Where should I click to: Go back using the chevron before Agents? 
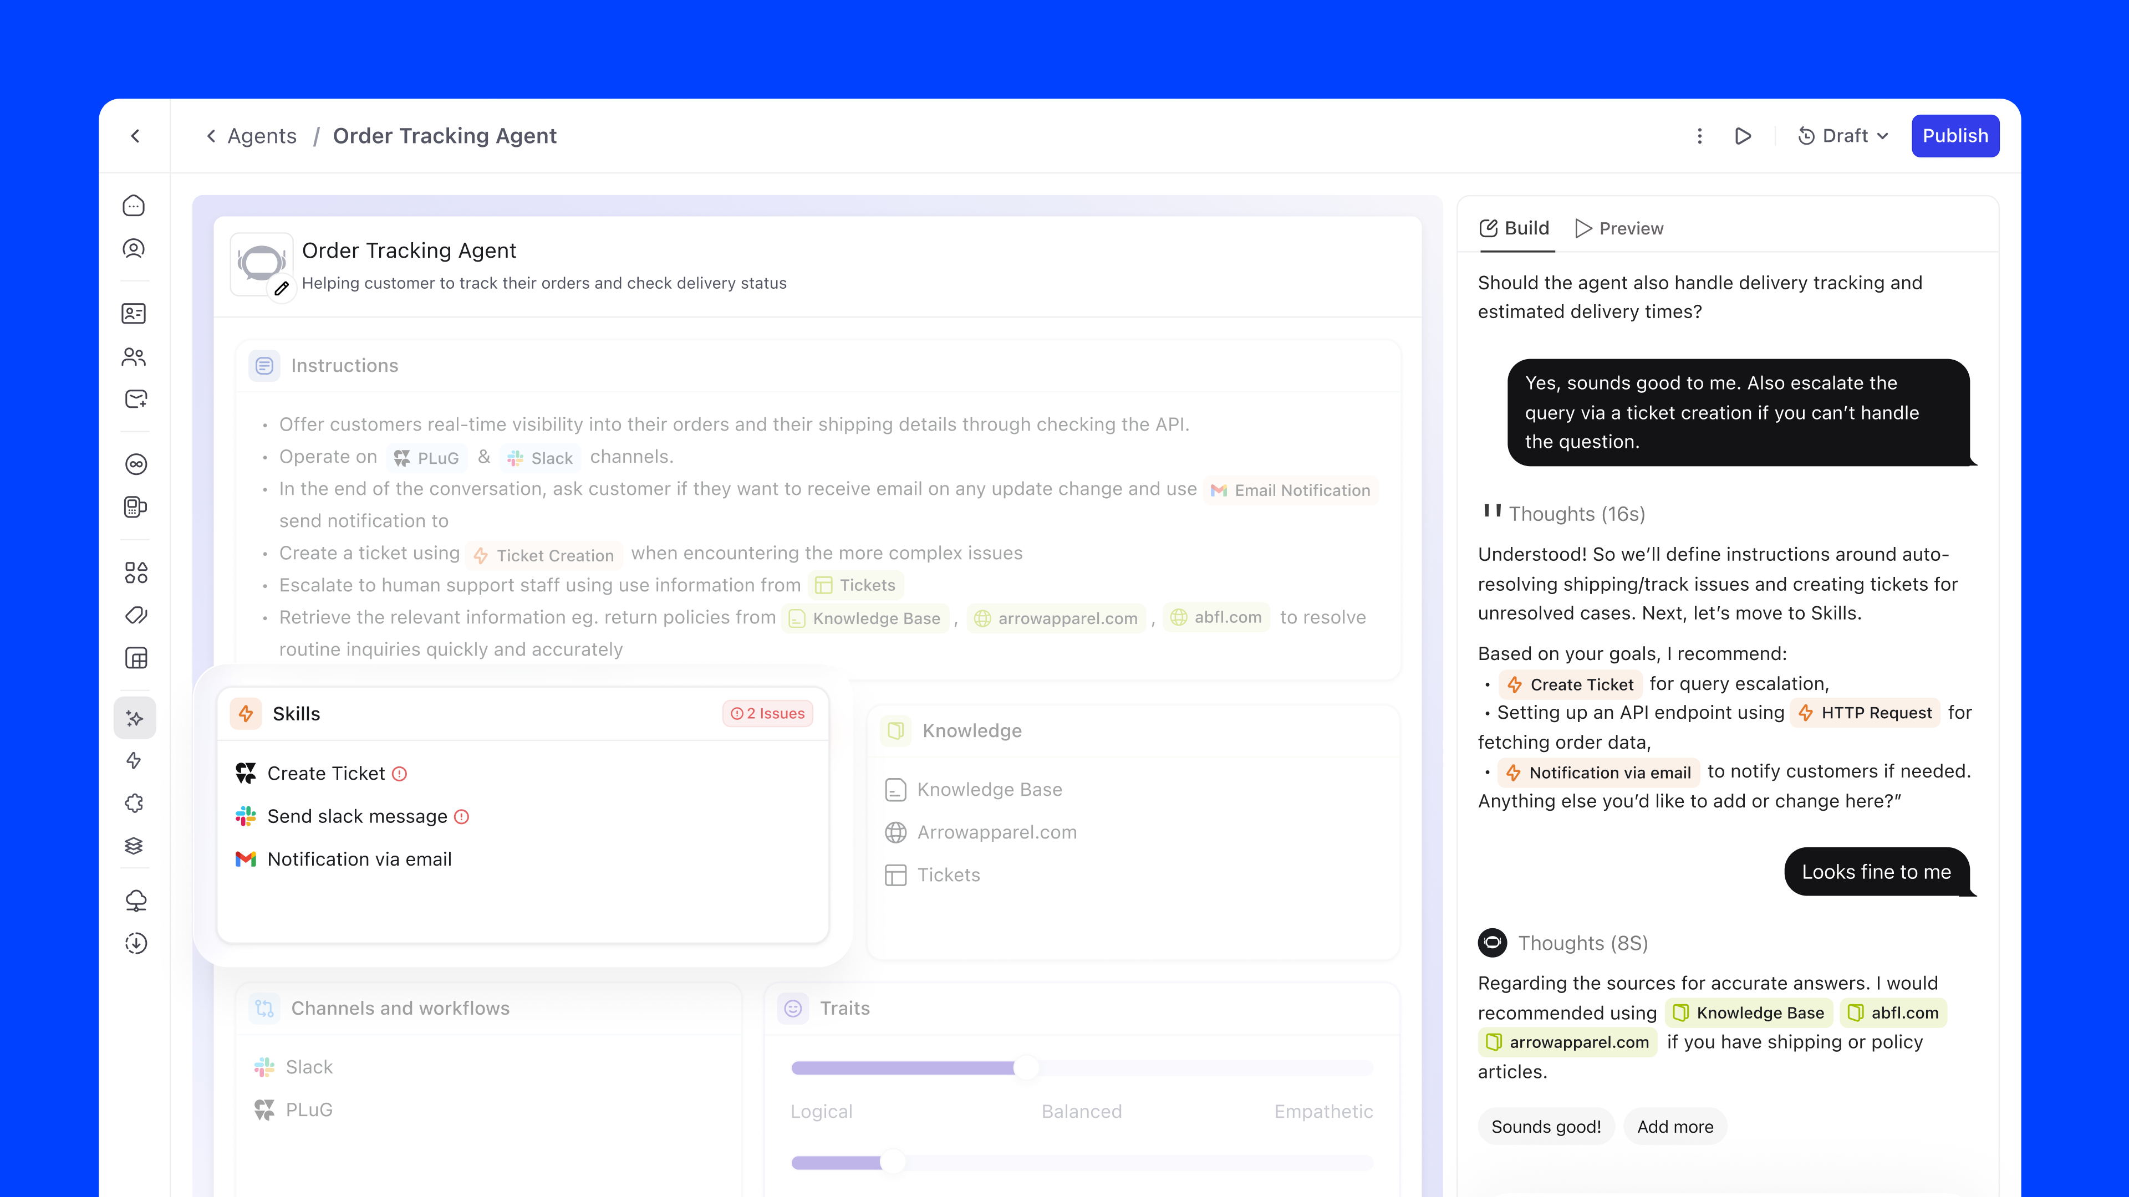click(x=212, y=136)
